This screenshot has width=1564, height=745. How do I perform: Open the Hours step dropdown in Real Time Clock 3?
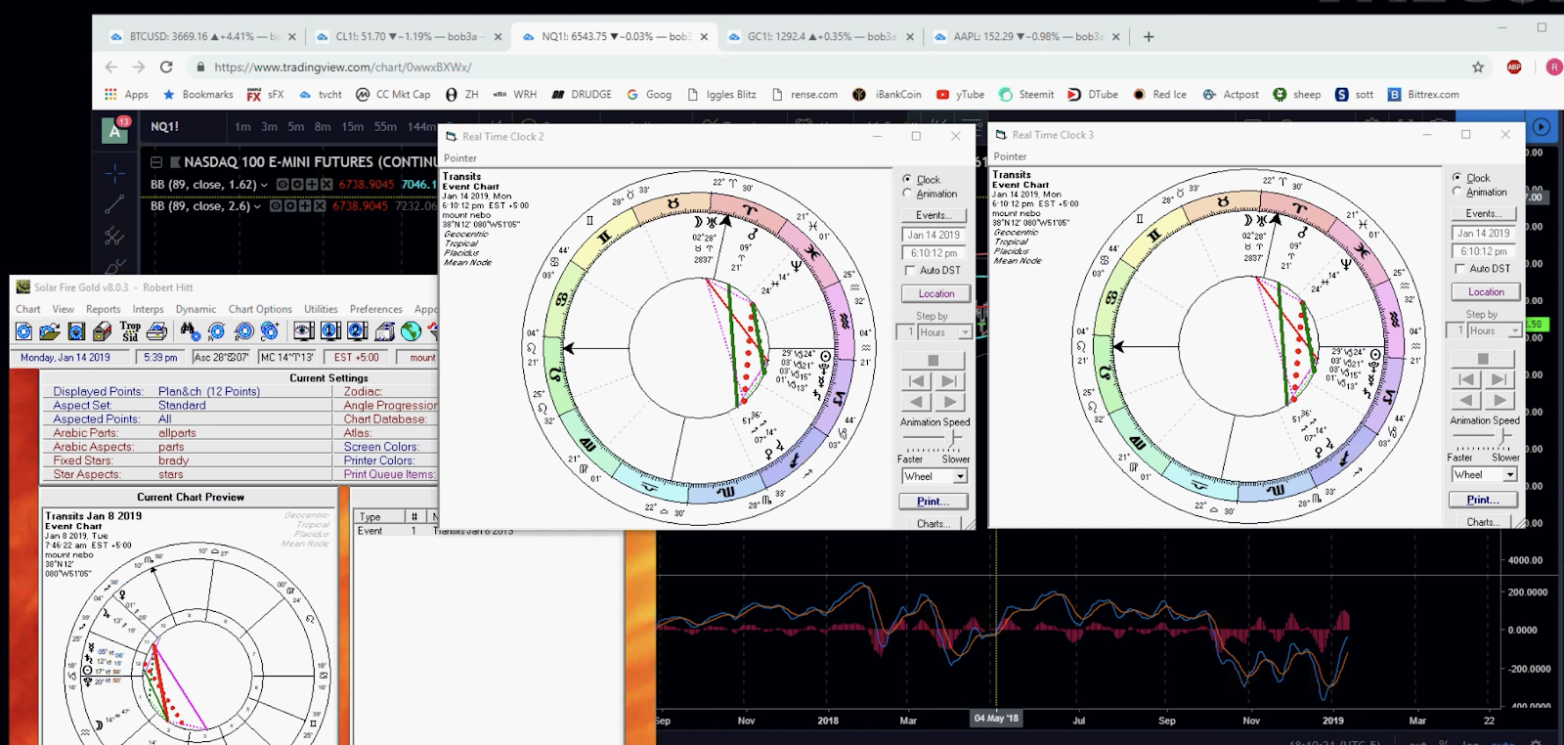coord(1515,330)
